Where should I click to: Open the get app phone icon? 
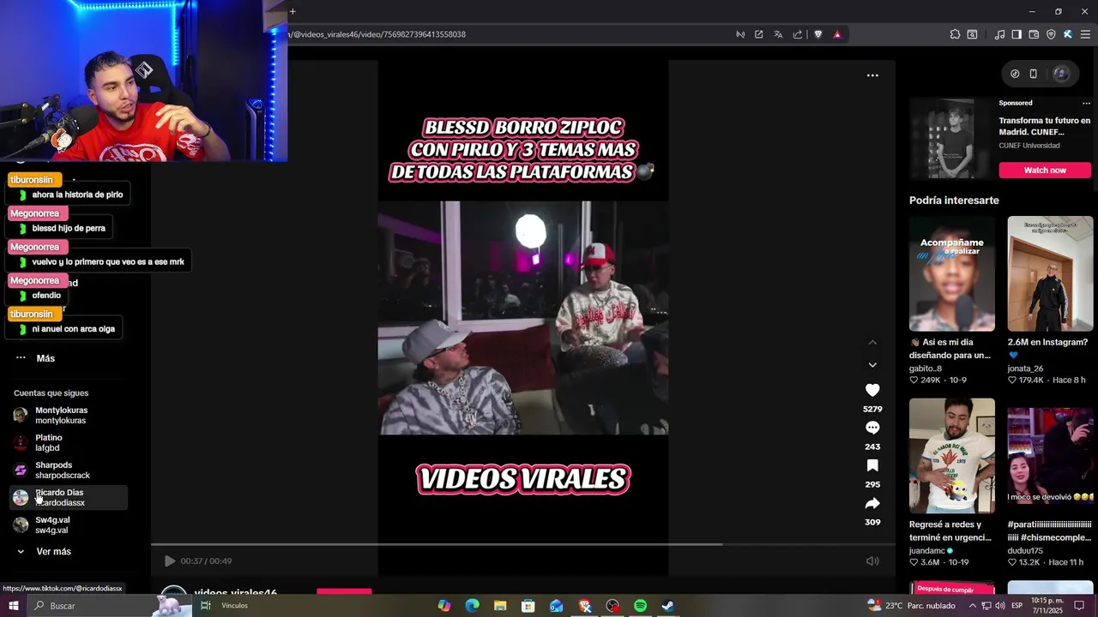(1034, 74)
